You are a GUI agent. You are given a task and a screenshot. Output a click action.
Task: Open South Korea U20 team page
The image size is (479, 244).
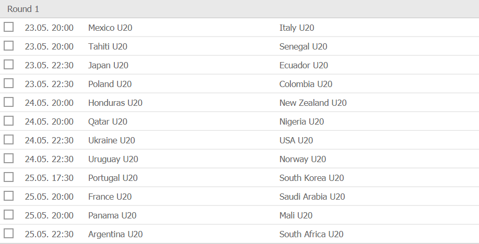point(312,178)
